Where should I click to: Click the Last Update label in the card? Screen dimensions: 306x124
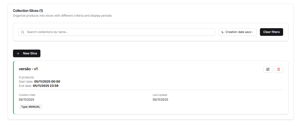coord(160,95)
